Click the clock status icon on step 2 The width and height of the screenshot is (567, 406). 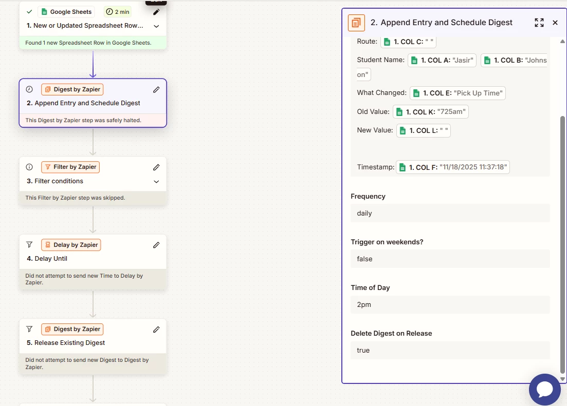pos(29,89)
